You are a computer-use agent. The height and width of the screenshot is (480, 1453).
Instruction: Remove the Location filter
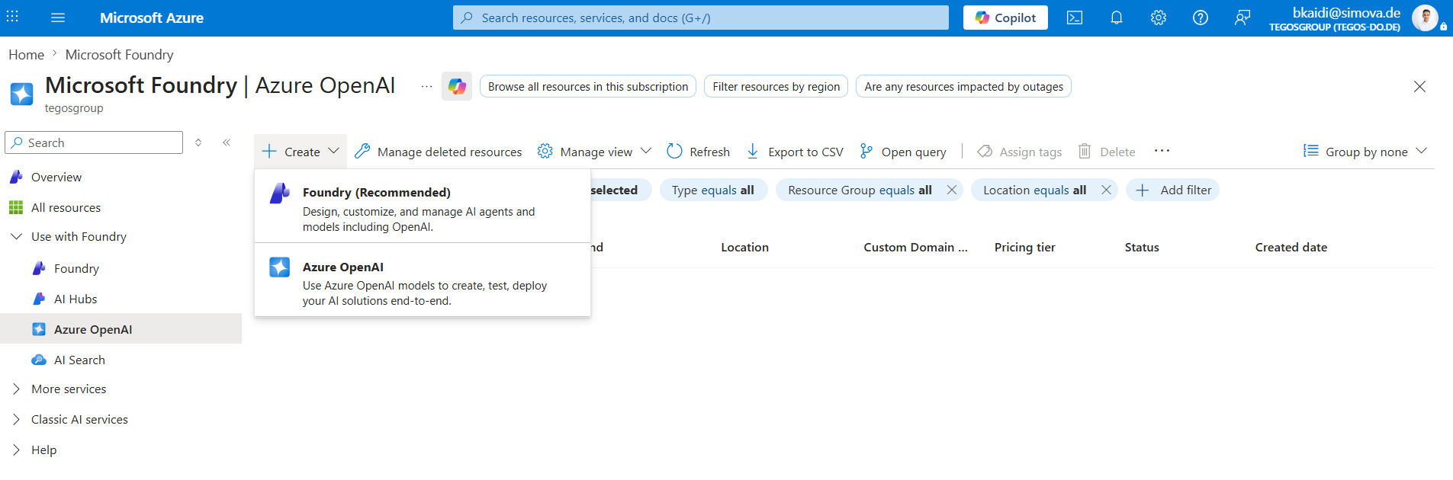(x=1106, y=190)
